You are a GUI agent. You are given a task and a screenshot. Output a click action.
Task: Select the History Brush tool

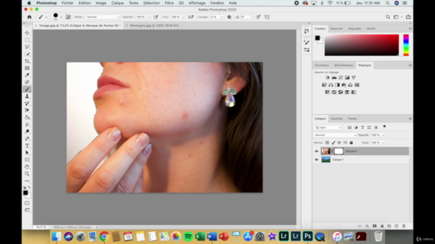(27, 104)
